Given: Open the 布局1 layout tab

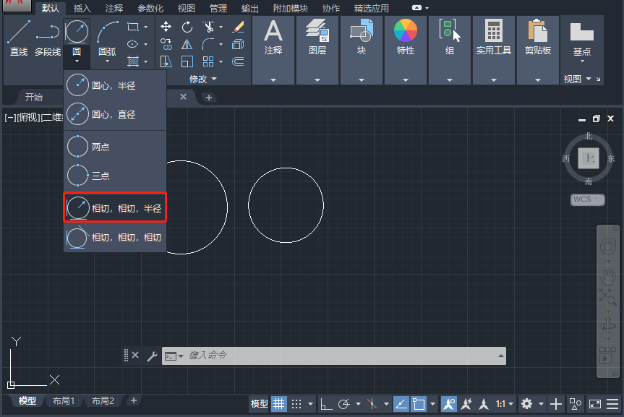Looking at the screenshot, I should 64,400.
